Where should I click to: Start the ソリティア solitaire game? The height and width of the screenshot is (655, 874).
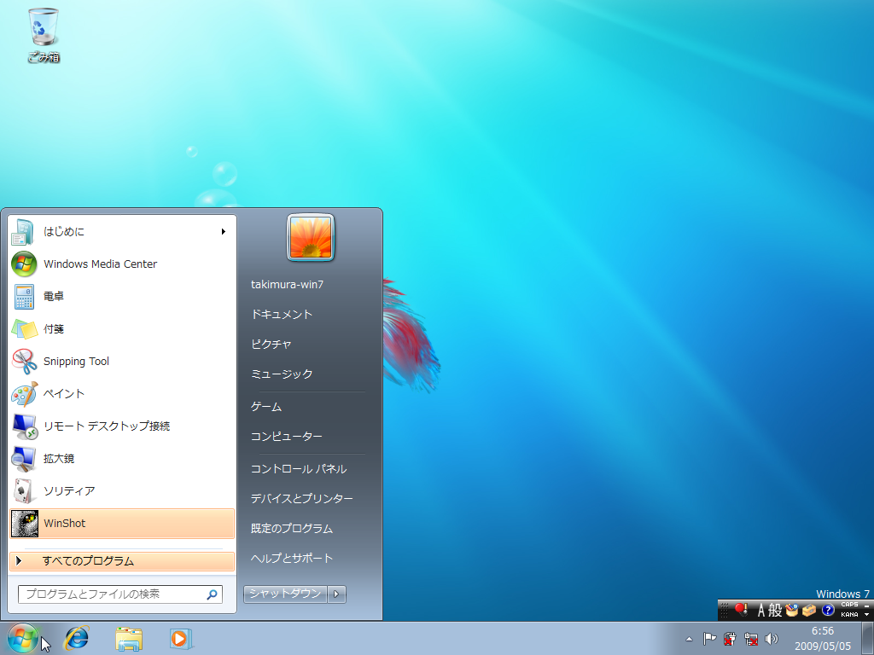122,490
